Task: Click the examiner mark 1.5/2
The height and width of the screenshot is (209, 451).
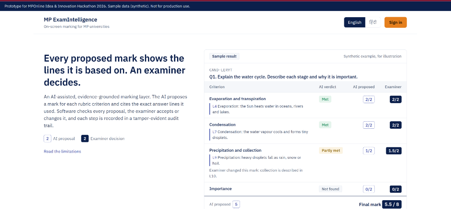Action: point(393,150)
